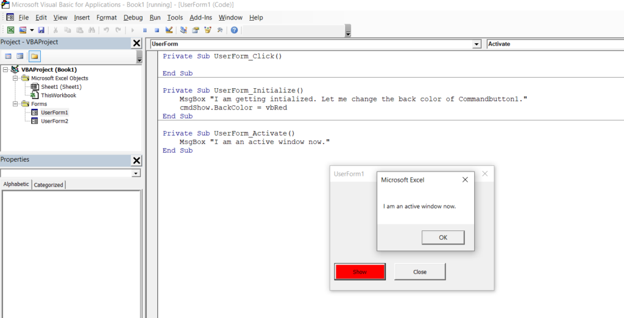This screenshot has height=318, width=624.
Task: Click the Cut scissors icon
Action: pyautogui.click(x=55, y=30)
